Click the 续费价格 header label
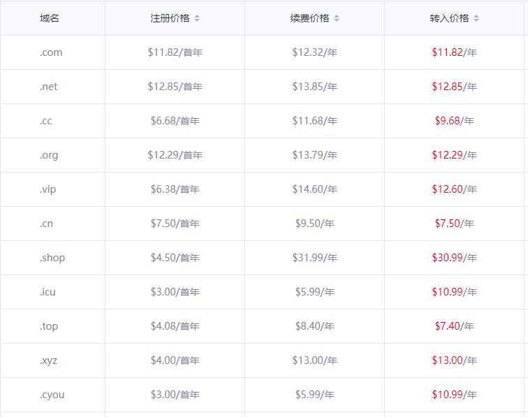528x417 pixels. 310,18
